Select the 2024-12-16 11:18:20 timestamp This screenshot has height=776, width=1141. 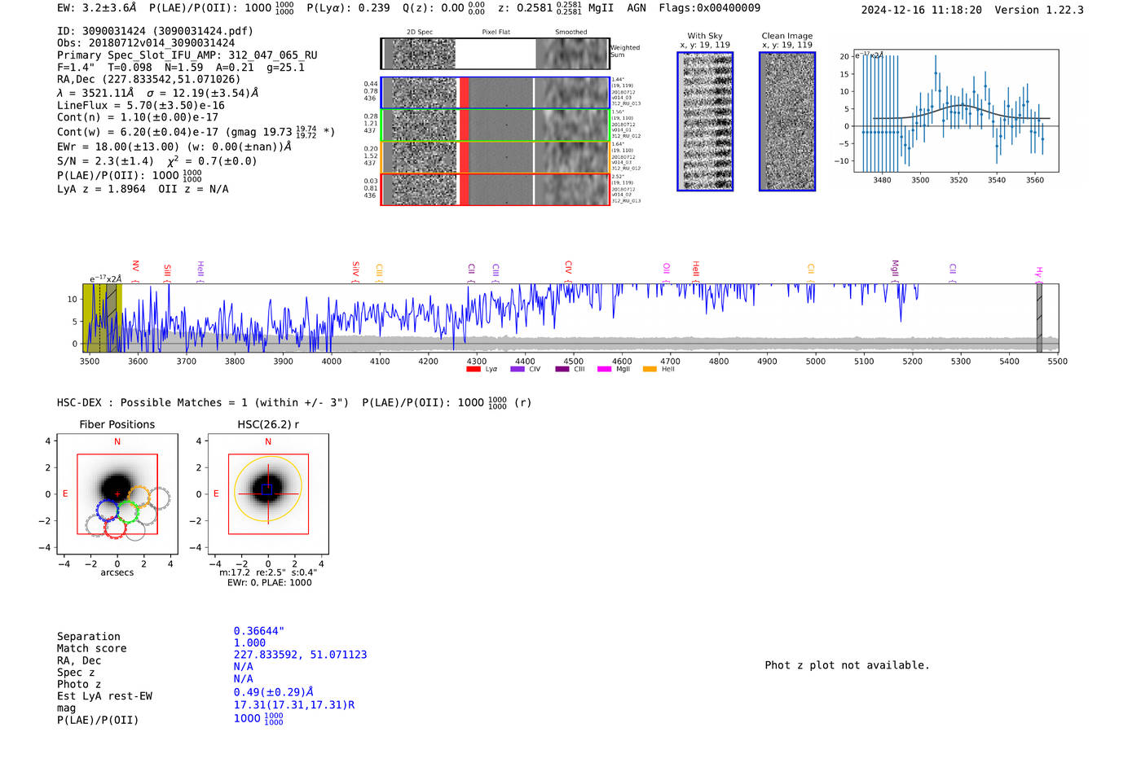coord(922,10)
